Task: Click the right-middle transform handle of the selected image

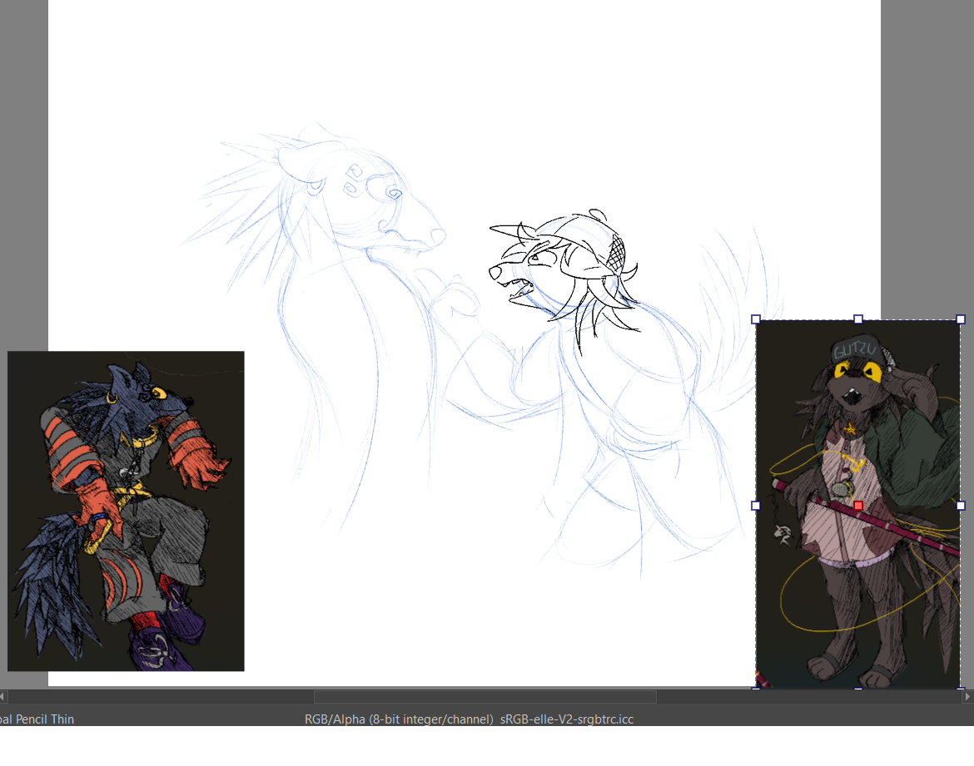Action: click(x=961, y=506)
